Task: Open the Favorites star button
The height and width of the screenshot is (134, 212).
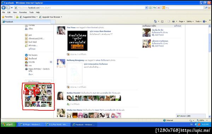Action: point(7,17)
